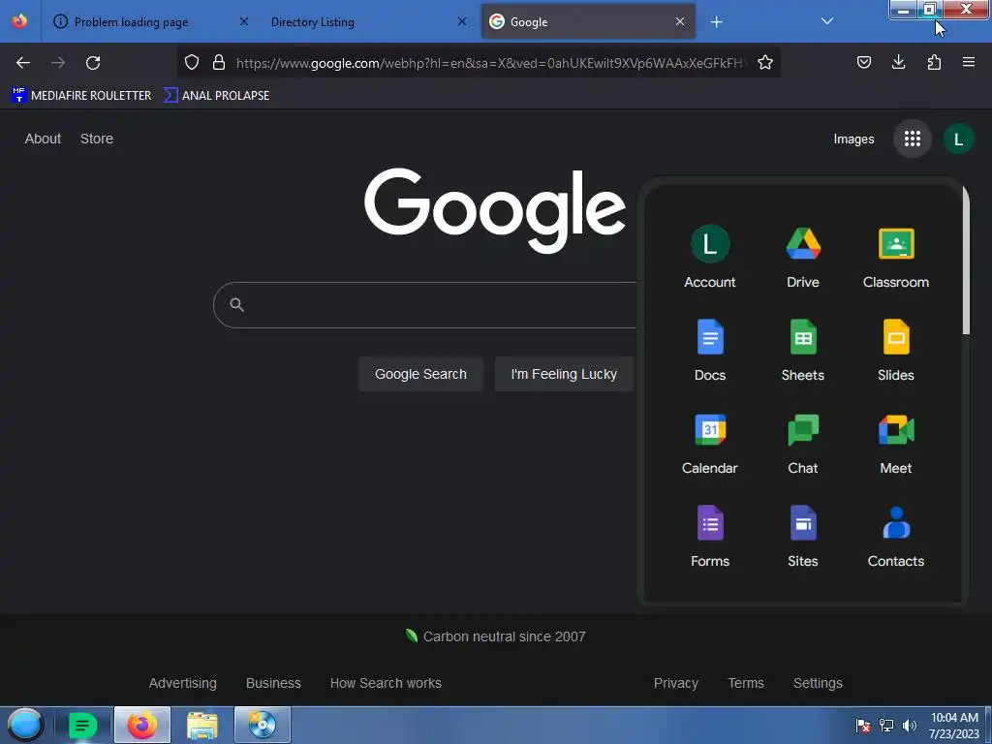This screenshot has height=744, width=992.
Task: Click the Google Search button
Action: pos(420,374)
